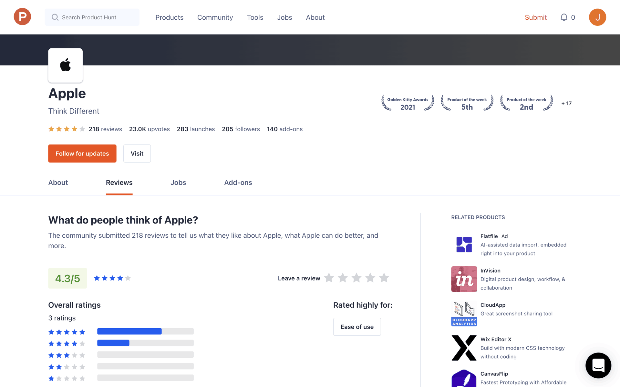
Task: Open the Product Hunt home logo
Action: pyautogui.click(x=22, y=17)
